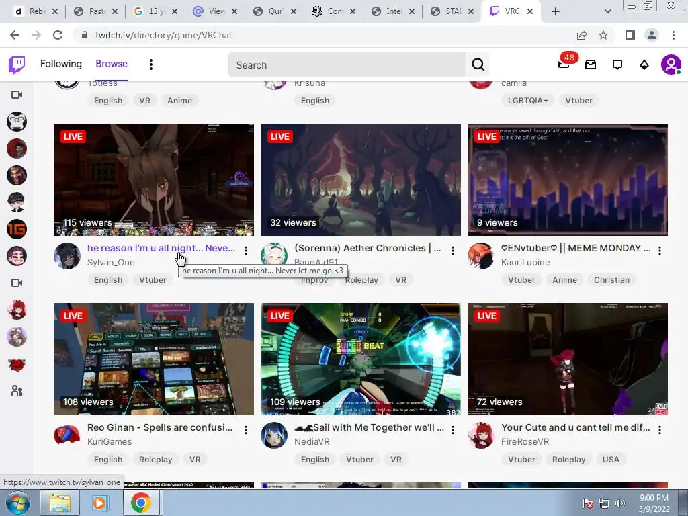Open Windows Media Player in taskbar
This screenshot has width=688, height=516.
(x=99, y=503)
